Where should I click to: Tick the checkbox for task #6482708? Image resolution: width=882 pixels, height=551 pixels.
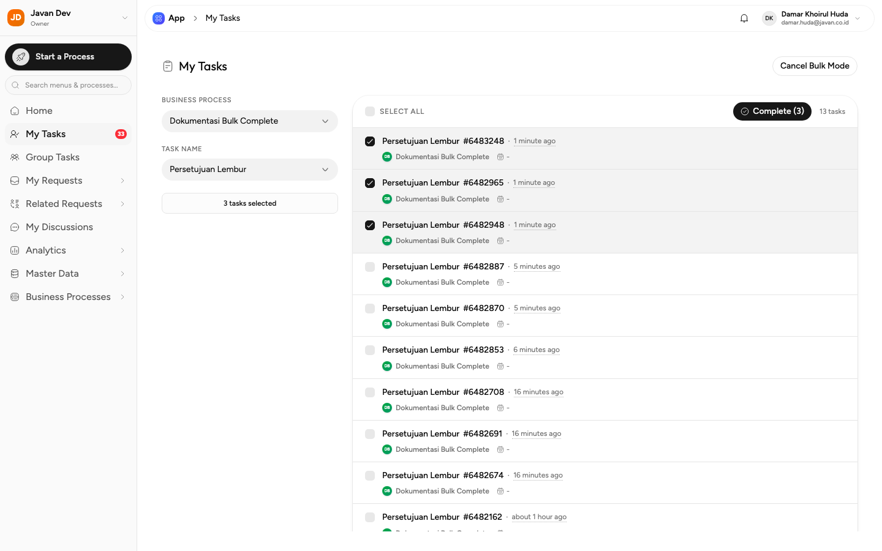(370, 392)
